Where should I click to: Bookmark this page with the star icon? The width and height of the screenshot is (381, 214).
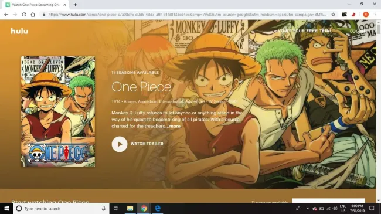tap(334, 15)
